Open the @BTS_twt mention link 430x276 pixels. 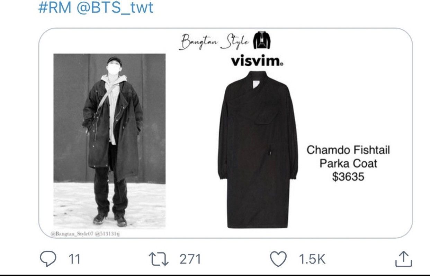(115, 8)
